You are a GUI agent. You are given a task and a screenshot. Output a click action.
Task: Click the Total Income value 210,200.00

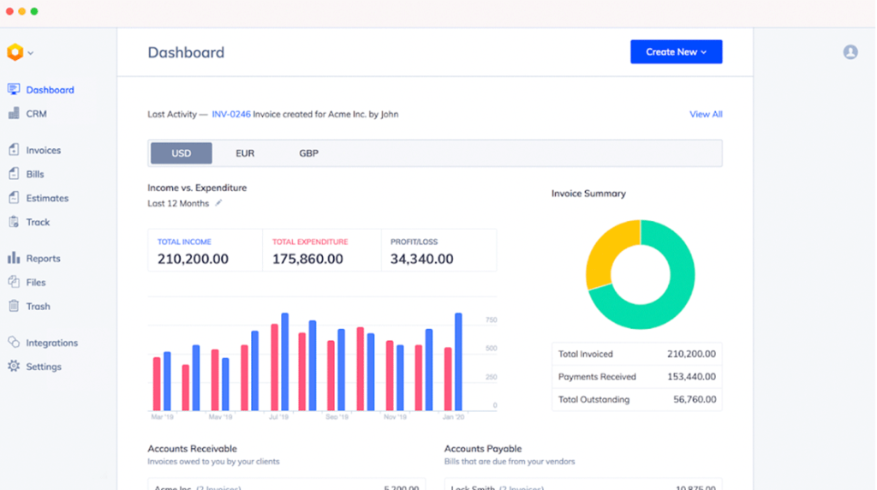coord(193,259)
